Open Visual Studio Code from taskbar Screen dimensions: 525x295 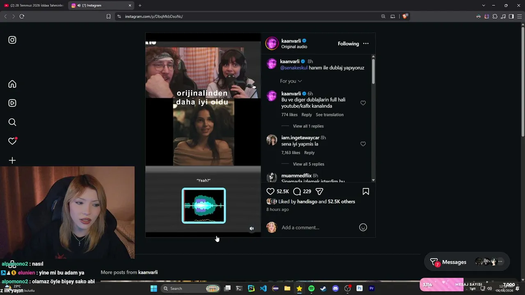tap(263, 288)
